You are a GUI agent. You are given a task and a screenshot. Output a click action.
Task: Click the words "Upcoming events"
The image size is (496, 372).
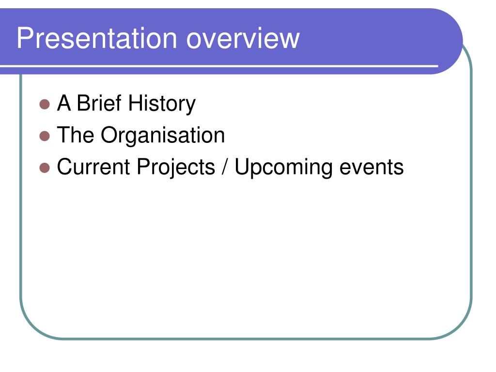(319, 167)
